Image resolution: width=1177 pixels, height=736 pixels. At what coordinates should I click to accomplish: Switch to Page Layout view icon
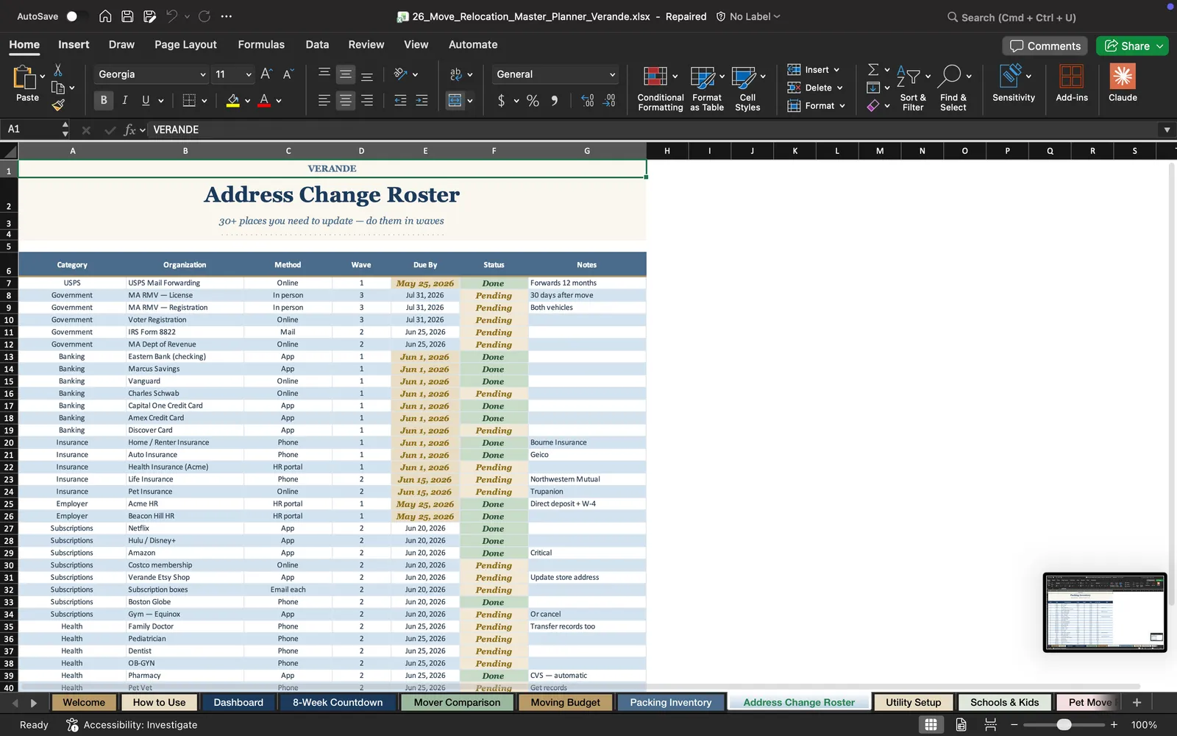pyautogui.click(x=961, y=724)
